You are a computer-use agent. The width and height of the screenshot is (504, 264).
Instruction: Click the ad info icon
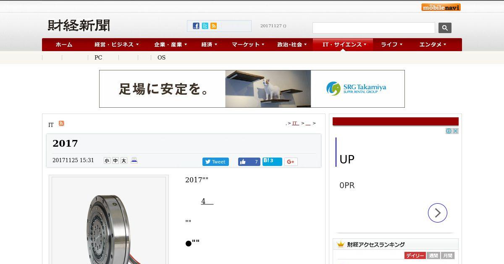tap(449, 131)
